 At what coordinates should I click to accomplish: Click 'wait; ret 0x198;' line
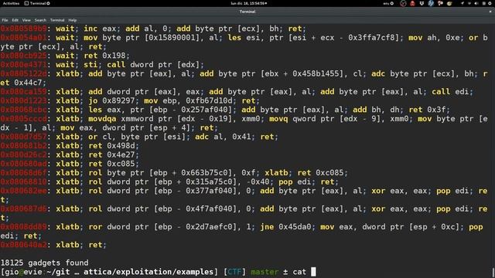(x=93, y=56)
